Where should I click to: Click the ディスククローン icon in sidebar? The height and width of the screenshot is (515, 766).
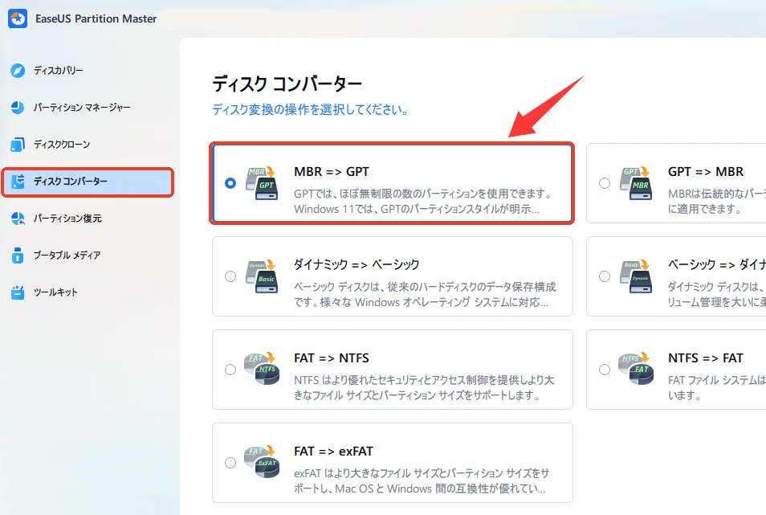click(x=18, y=145)
